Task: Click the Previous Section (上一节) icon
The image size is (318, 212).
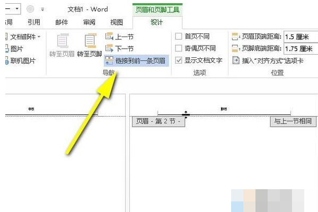Action: [x=109, y=37]
